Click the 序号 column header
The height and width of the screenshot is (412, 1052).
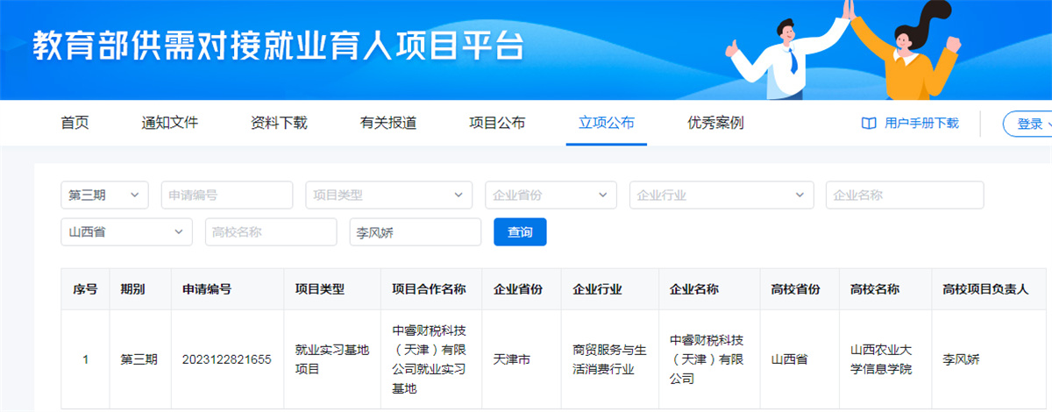point(85,289)
